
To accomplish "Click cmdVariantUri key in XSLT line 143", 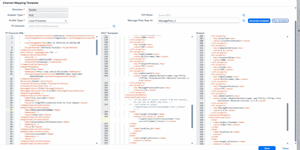I will (147, 73).
